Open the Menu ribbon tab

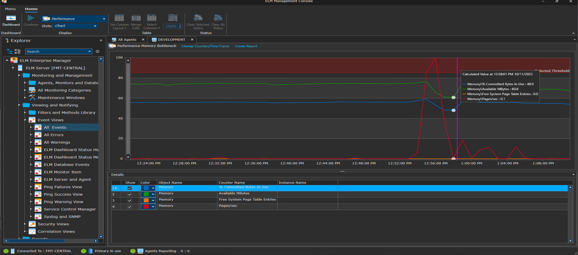tap(11, 9)
